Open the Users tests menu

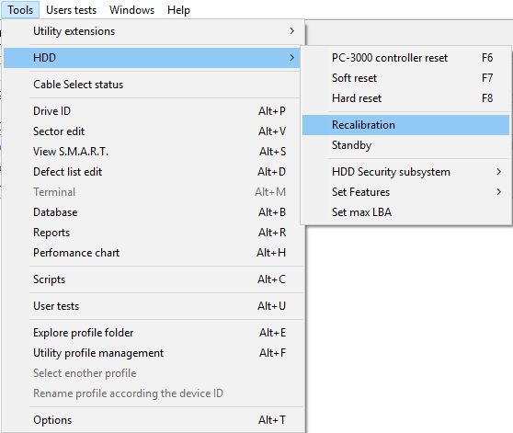tap(72, 10)
